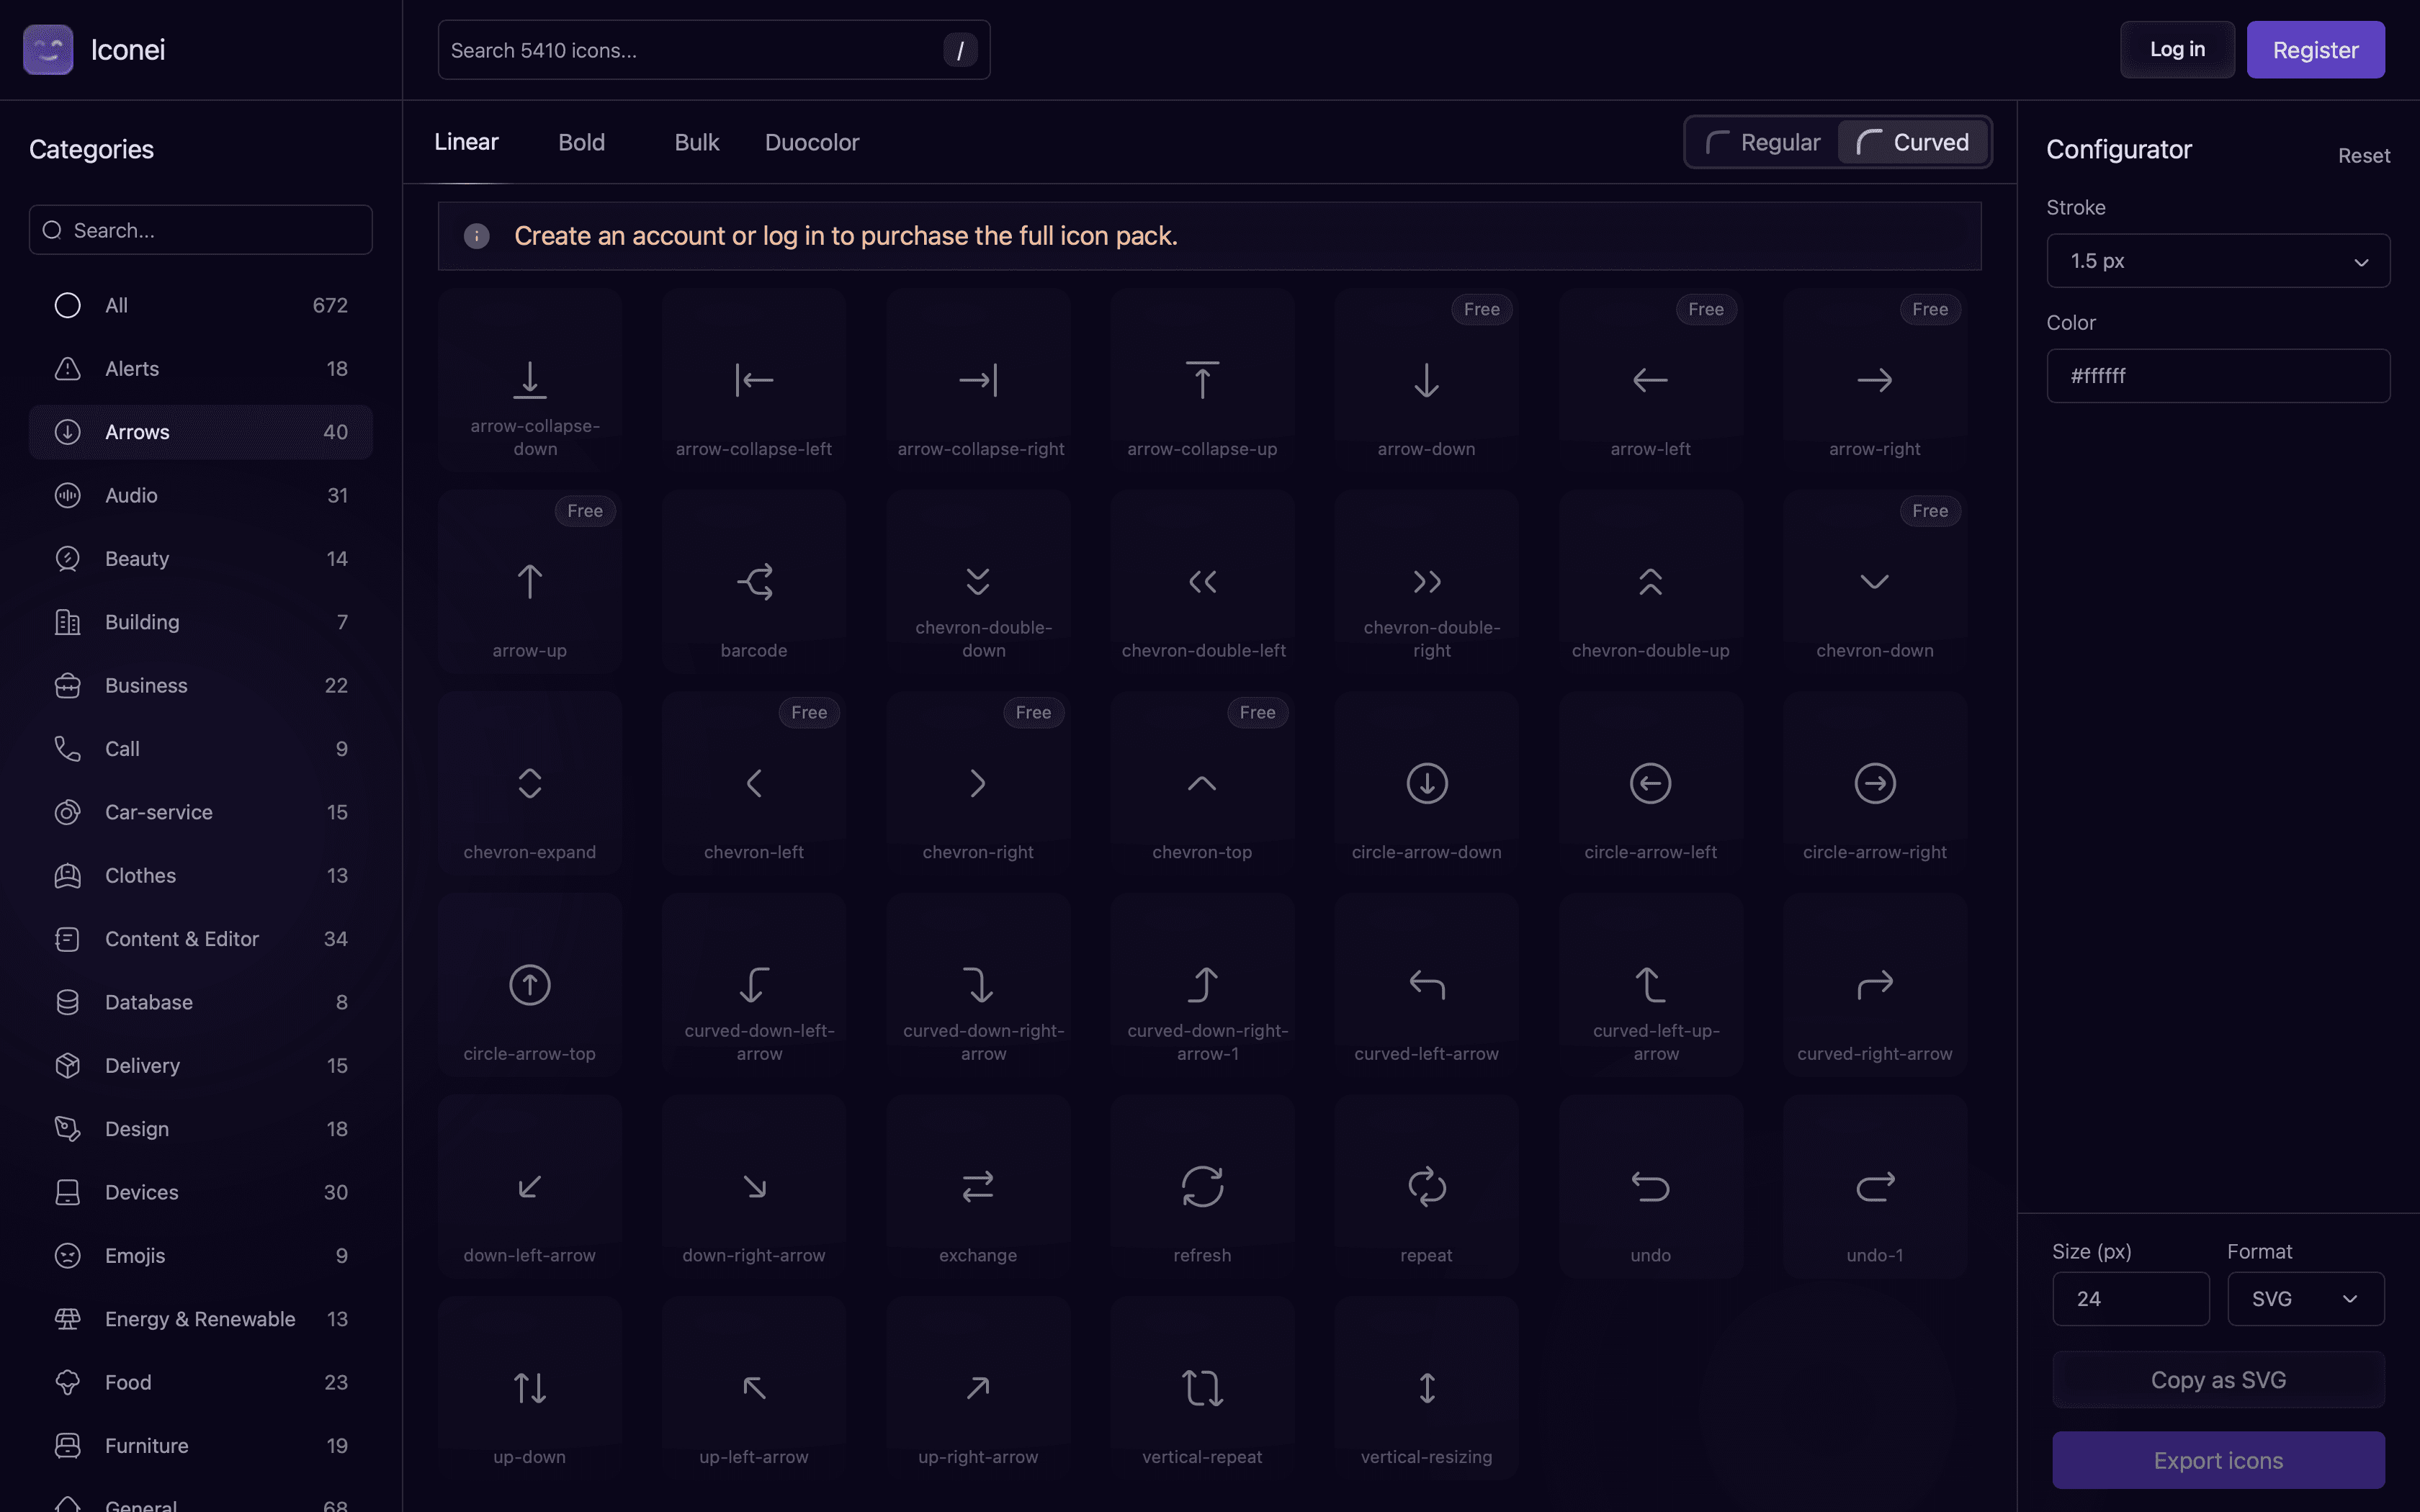Switch corner style to Curved

(1912, 142)
